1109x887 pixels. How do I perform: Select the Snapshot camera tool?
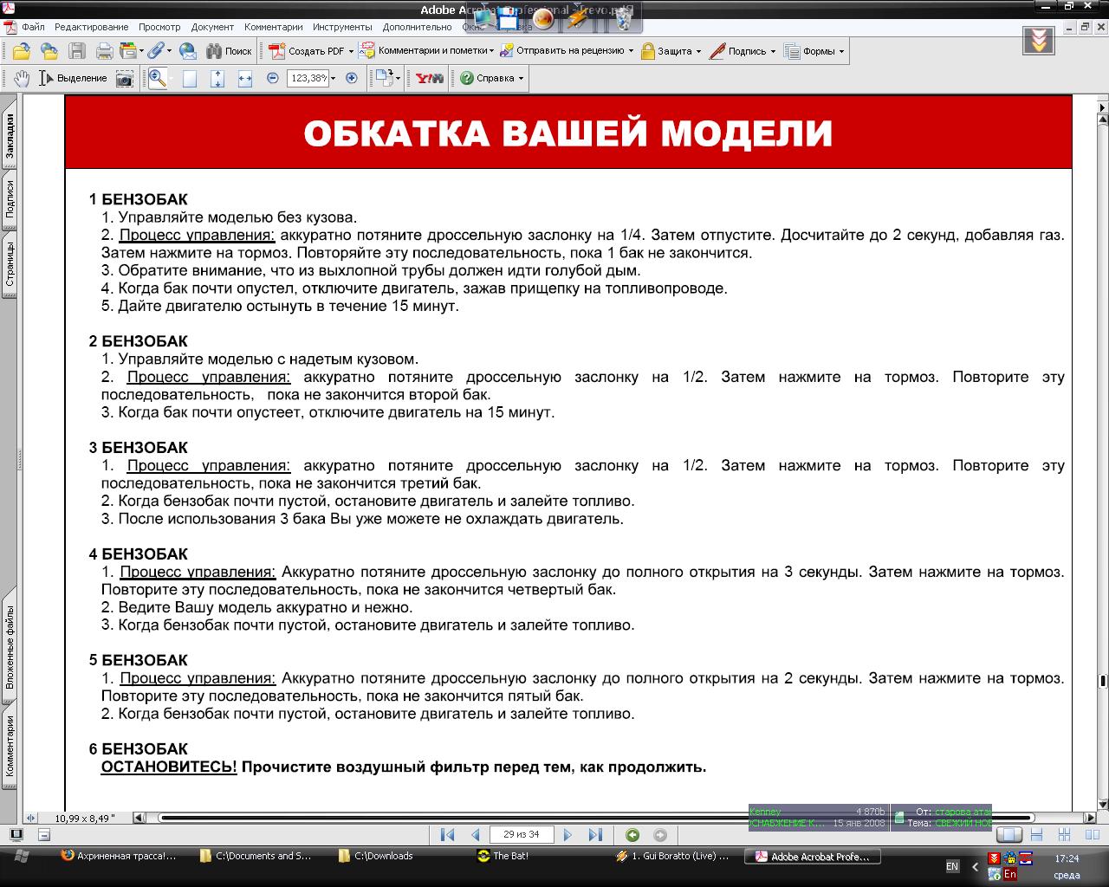click(x=125, y=78)
